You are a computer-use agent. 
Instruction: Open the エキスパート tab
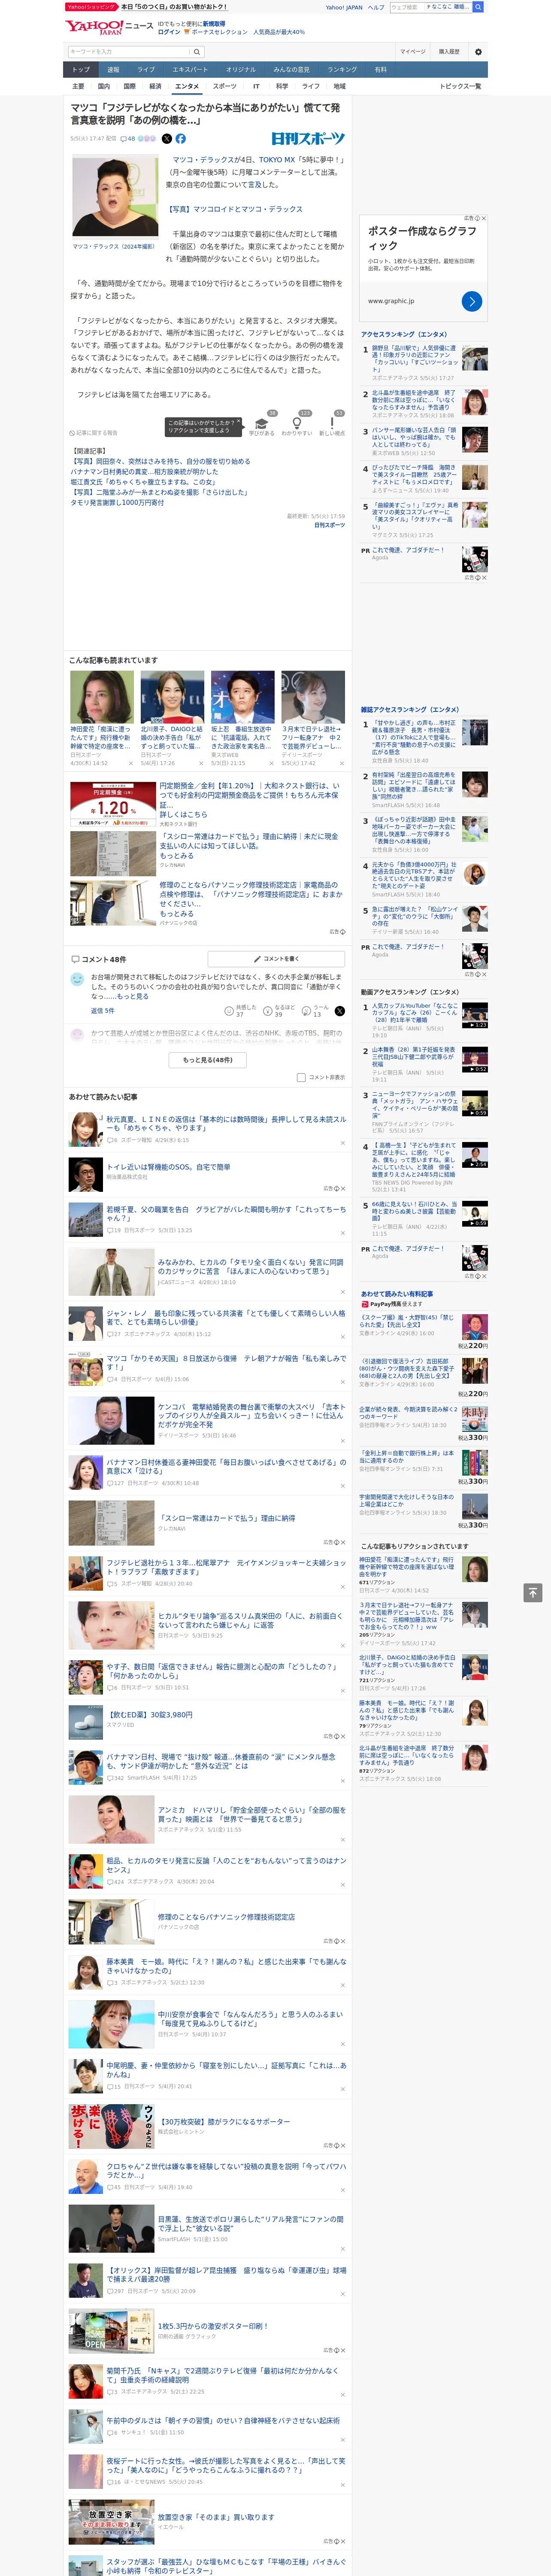pyautogui.click(x=190, y=70)
